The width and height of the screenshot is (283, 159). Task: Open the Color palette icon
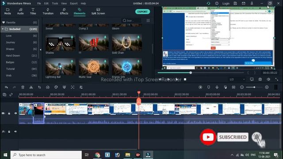pos(56,87)
